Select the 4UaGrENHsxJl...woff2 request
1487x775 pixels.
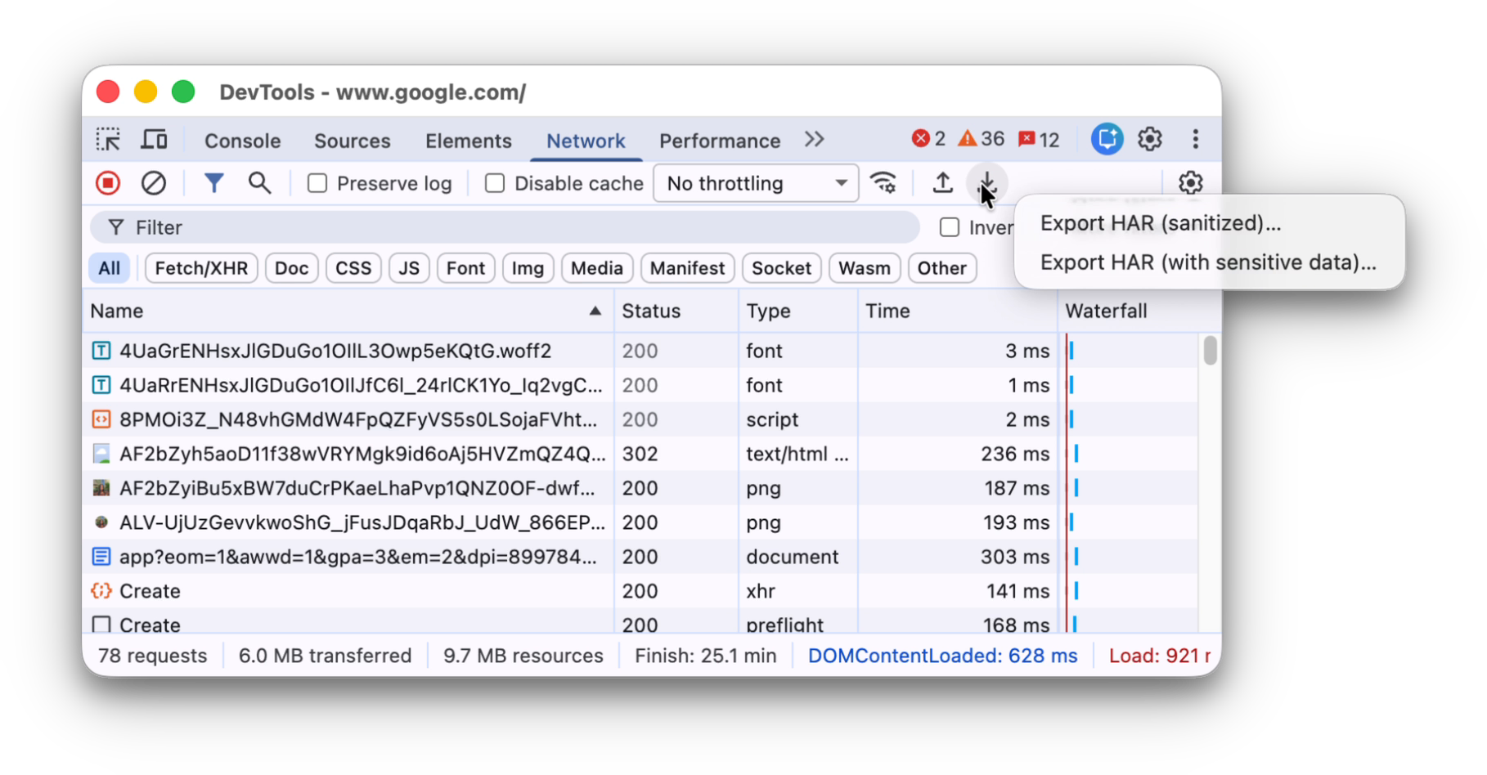tap(640, 351)
